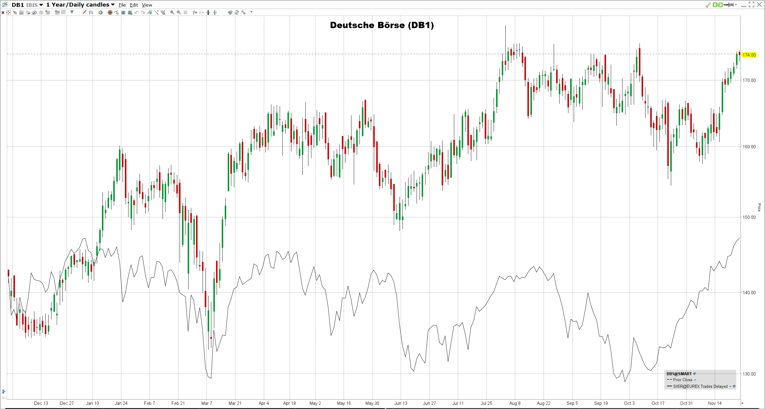Image resolution: width=765 pixels, height=409 pixels.
Task: Click the remove text annotation icon
Action: point(130,12)
